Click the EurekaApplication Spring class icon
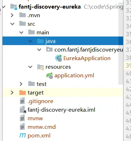Image resolution: width=131 pixels, height=141 pixels. click(x=59, y=58)
